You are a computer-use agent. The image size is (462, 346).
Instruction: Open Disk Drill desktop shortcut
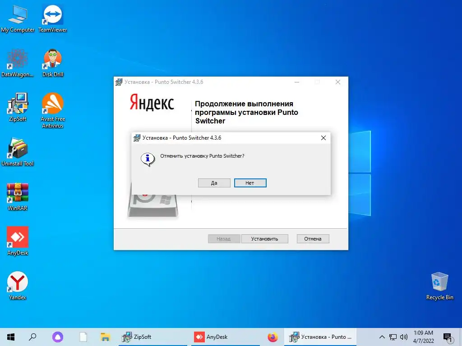coord(53,63)
